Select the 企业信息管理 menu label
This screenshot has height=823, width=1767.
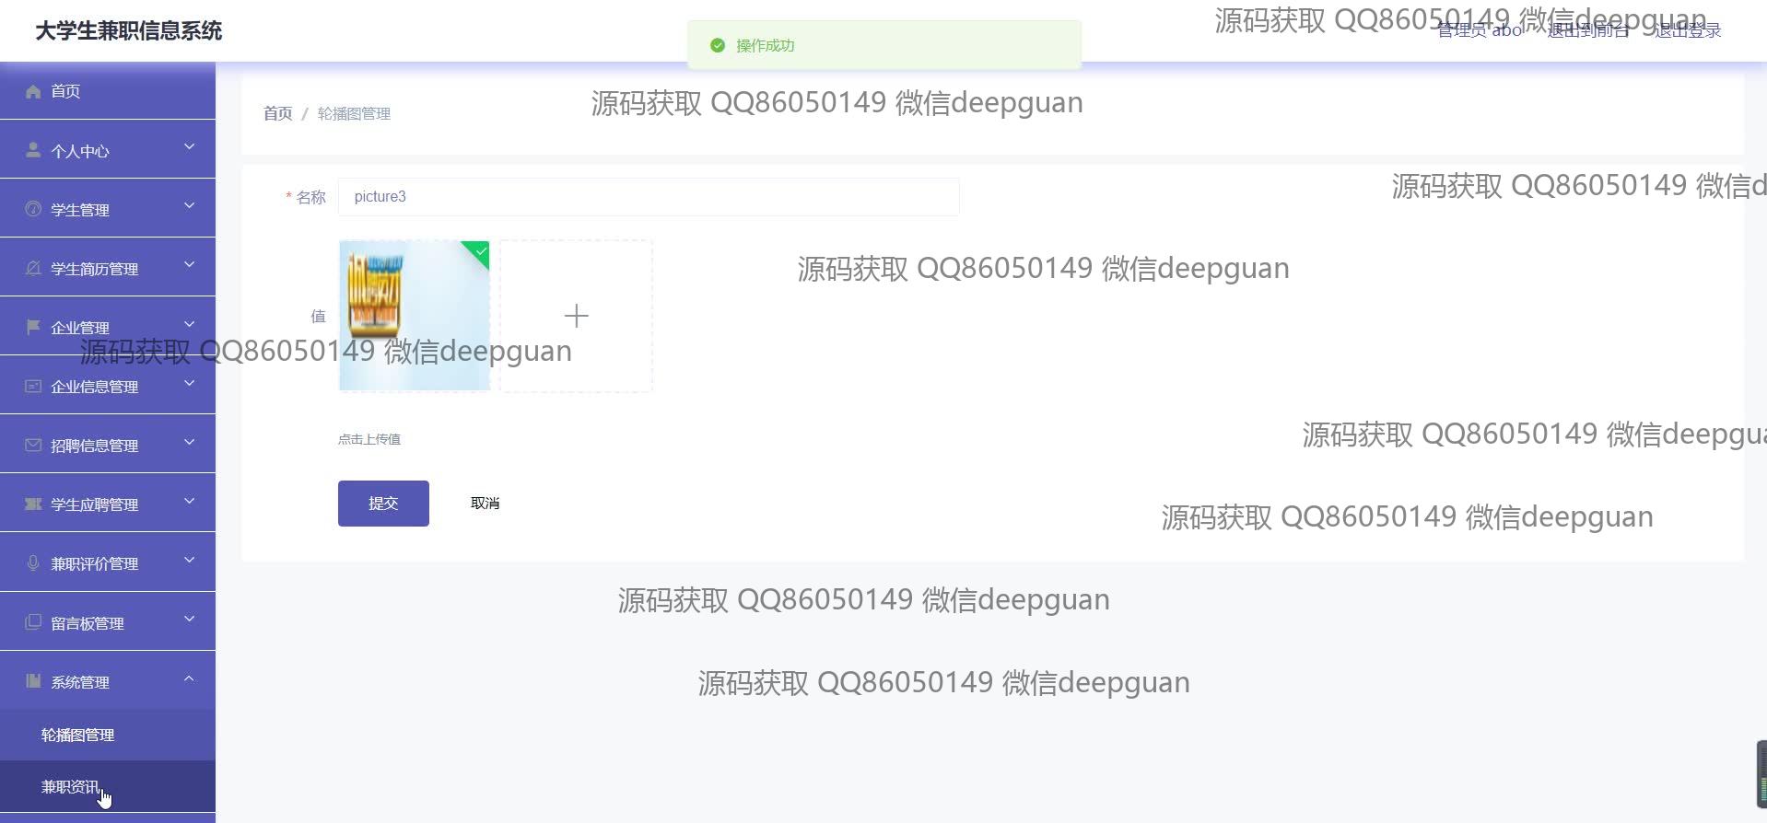click(x=95, y=387)
